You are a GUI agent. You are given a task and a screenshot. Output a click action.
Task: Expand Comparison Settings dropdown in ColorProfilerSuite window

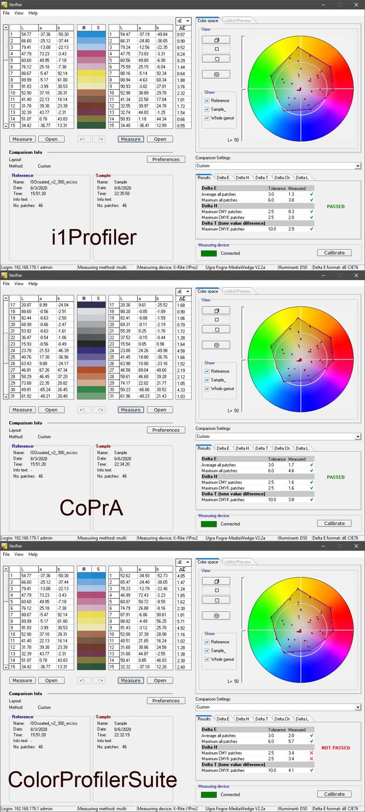(x=278, y=708)
